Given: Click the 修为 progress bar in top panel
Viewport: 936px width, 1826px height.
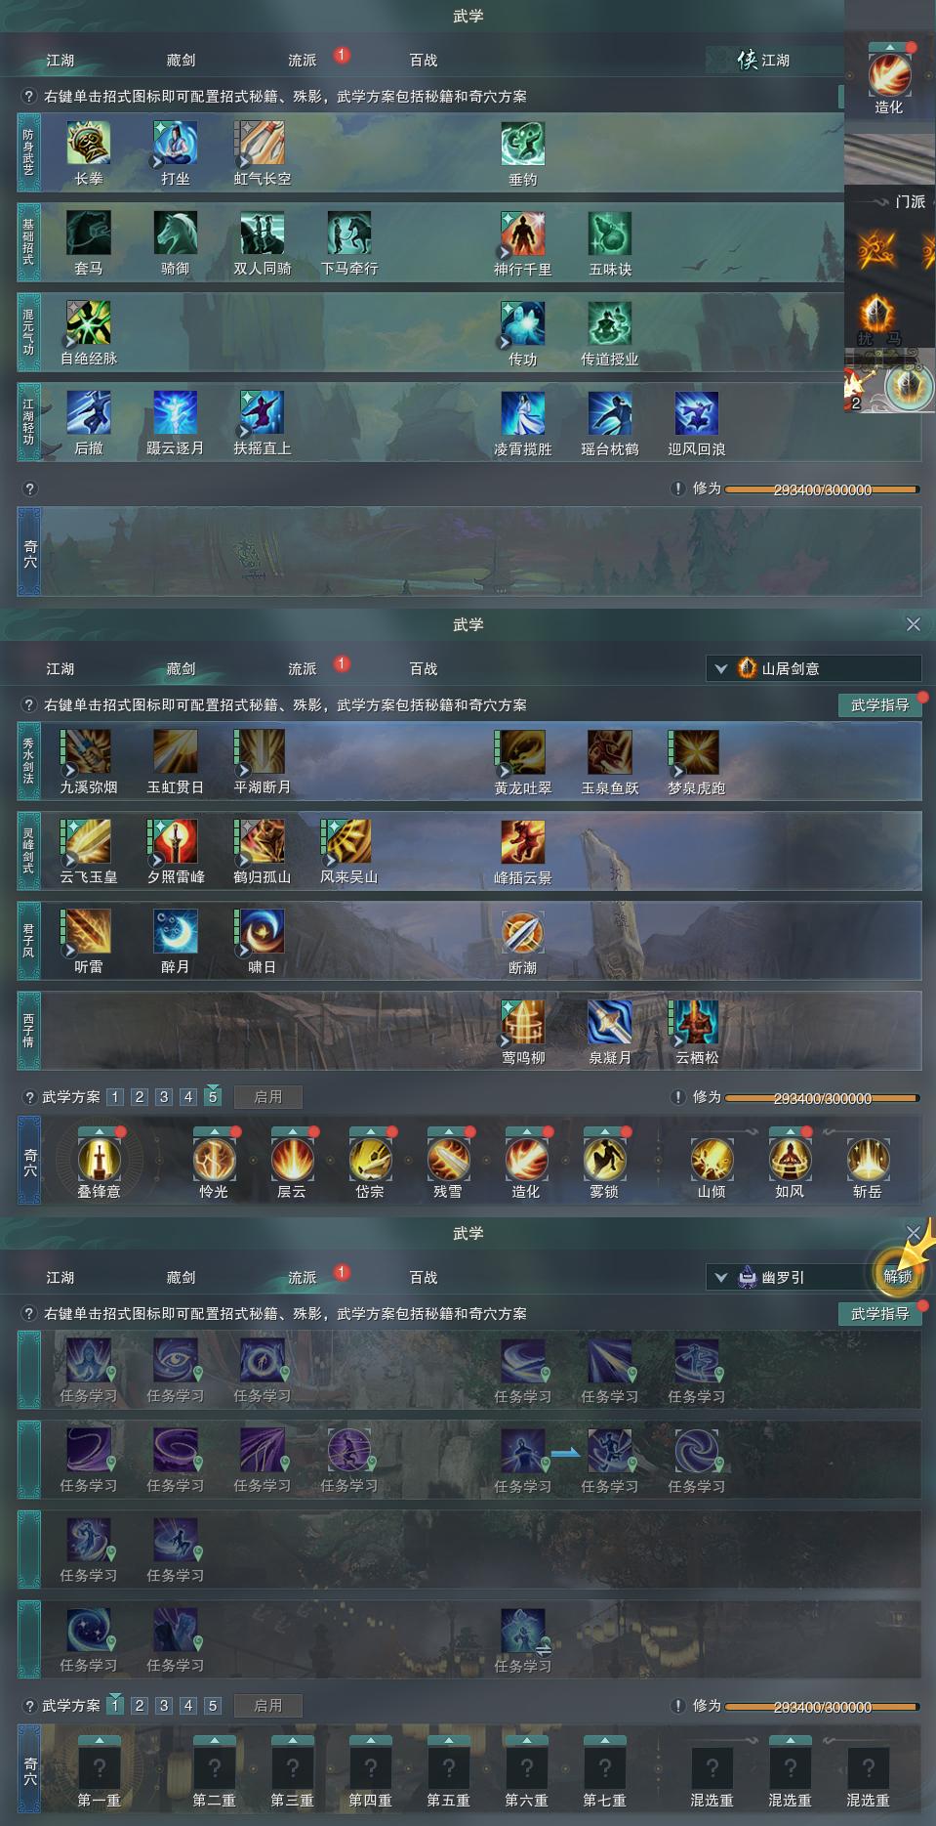Looking at the screenshot, I should pyautogui.click(x=822, y=489).
